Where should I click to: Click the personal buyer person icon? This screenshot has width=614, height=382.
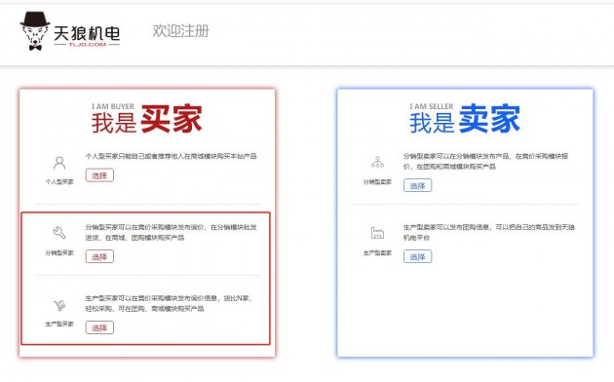point(59,163)
